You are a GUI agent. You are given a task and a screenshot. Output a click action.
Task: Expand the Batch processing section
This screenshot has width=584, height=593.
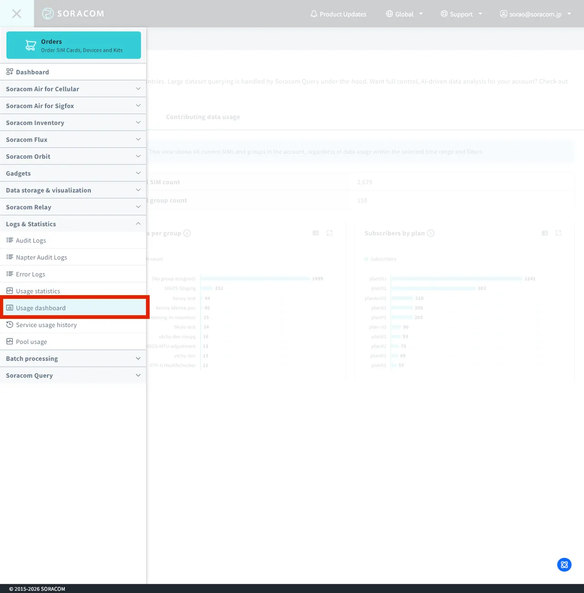[73, 359]
